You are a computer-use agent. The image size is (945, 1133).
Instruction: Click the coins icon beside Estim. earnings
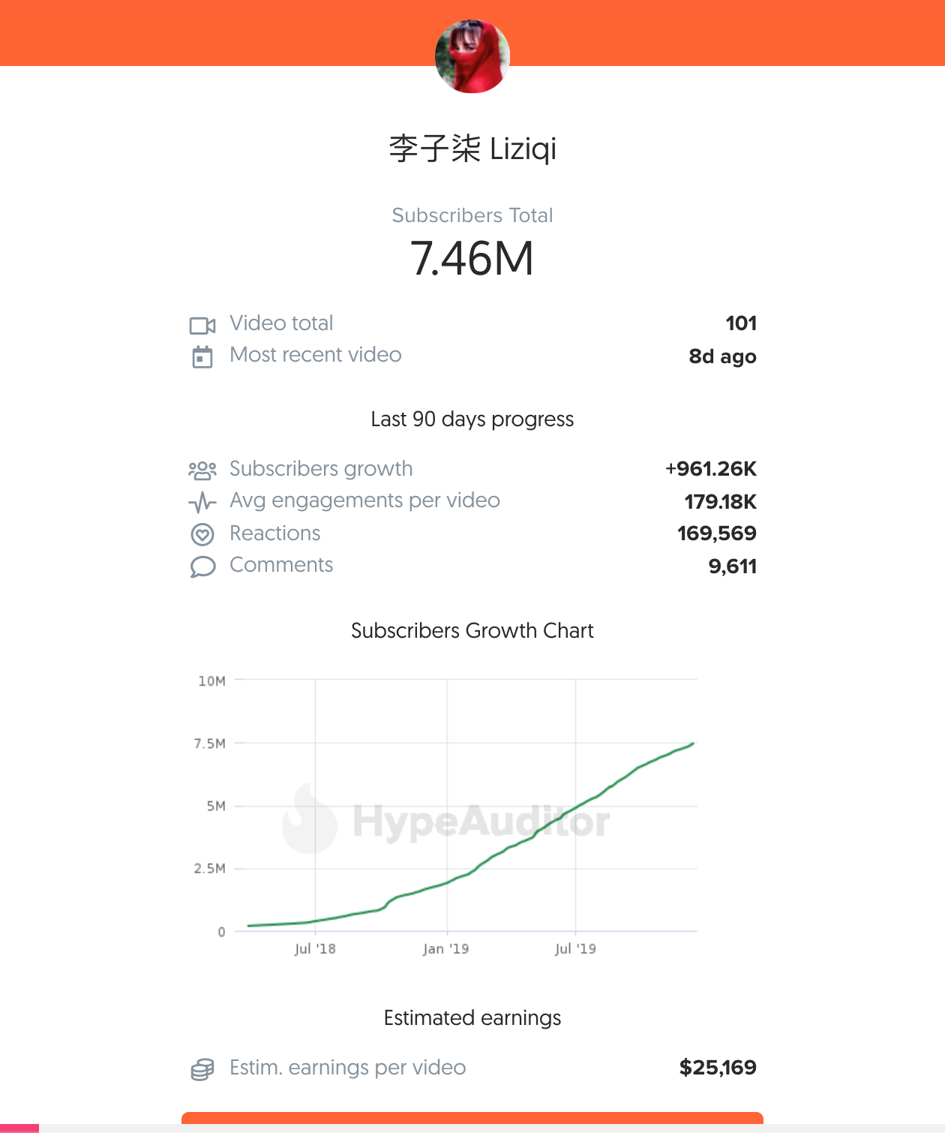(202, 1069)
